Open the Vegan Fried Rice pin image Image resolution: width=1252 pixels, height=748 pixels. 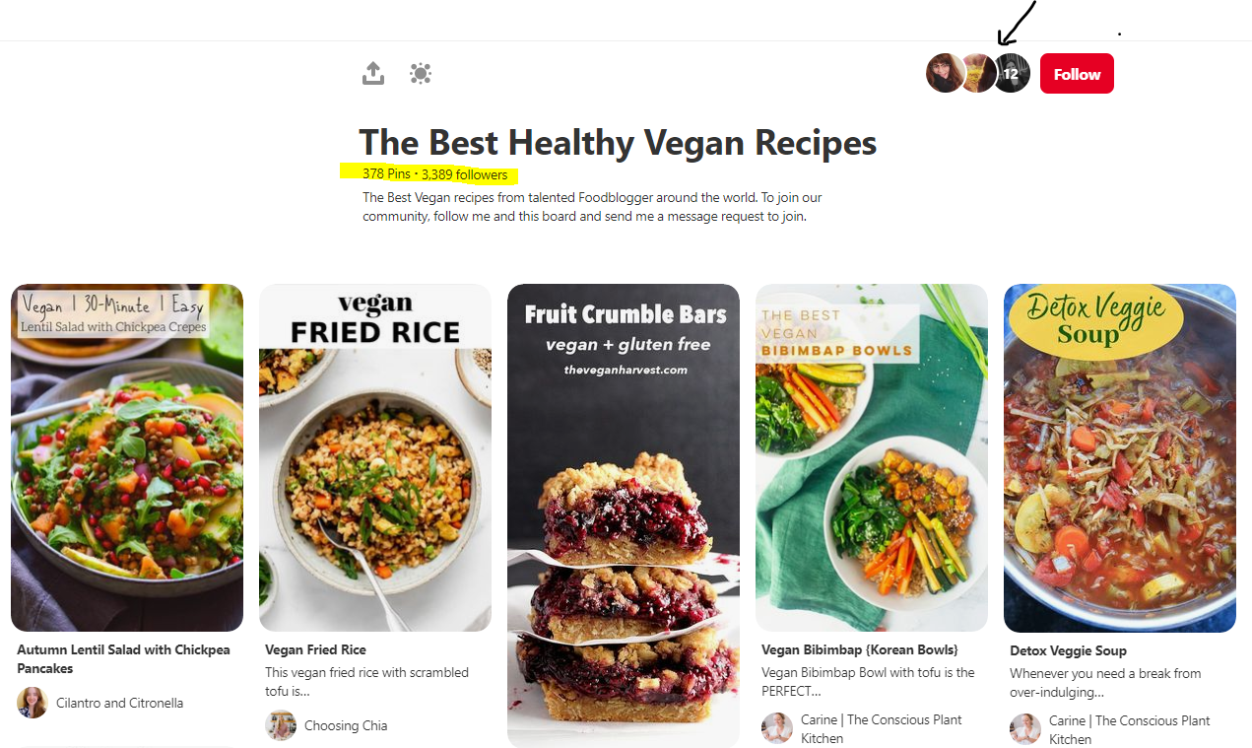[x=375, y=457]
